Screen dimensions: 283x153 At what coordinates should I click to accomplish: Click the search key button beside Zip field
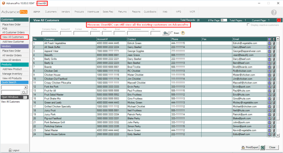pos(166,33)
